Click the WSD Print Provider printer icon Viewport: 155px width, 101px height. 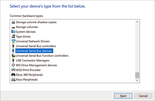click(13, 70)
